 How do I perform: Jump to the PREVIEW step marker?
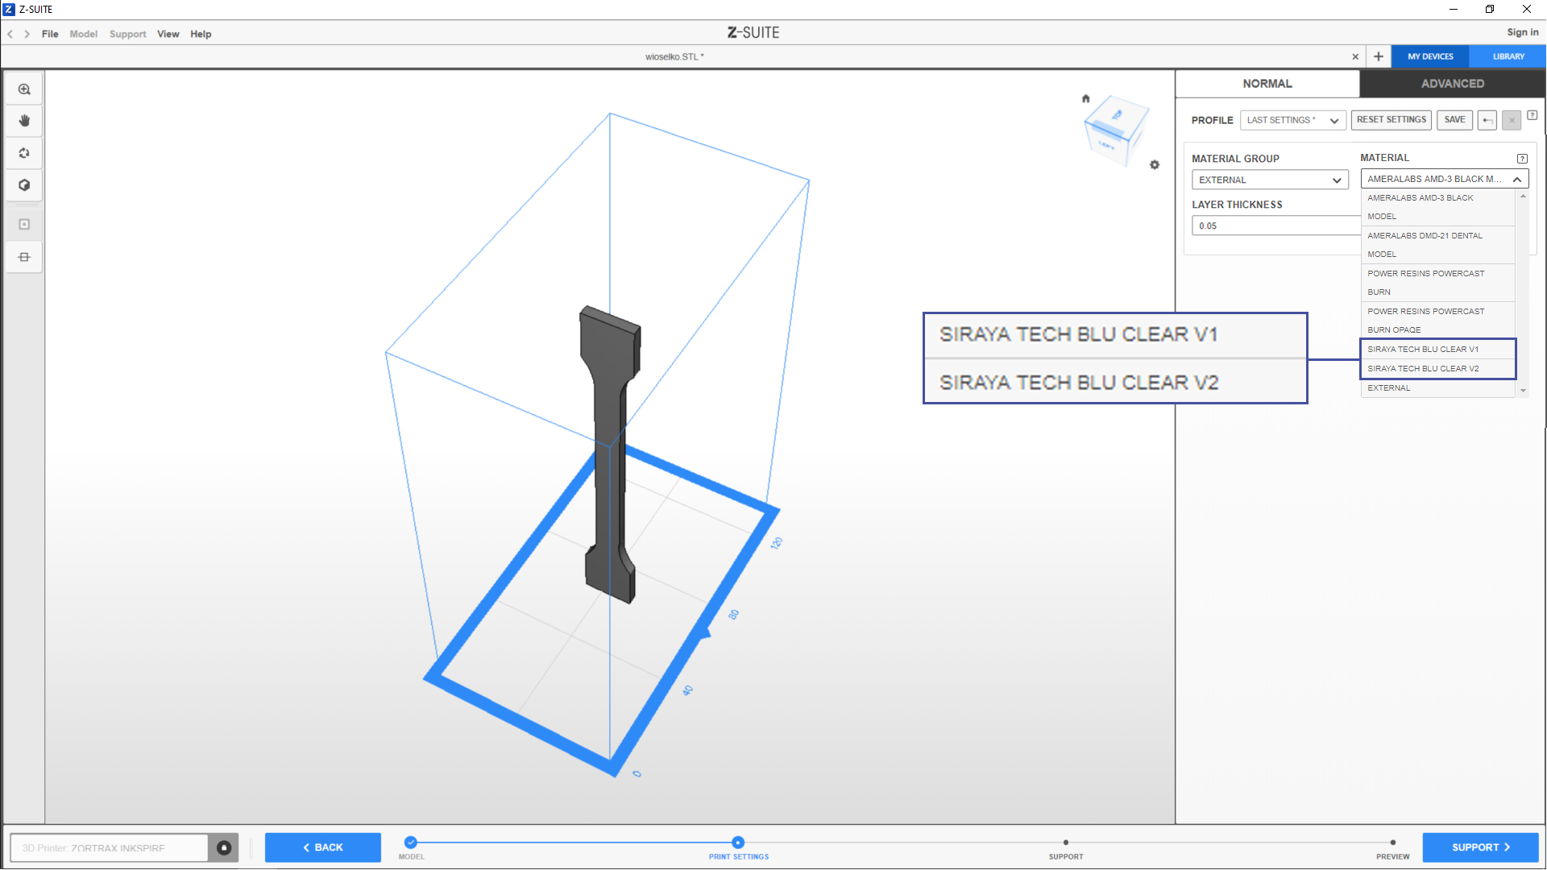[1393, 843]
